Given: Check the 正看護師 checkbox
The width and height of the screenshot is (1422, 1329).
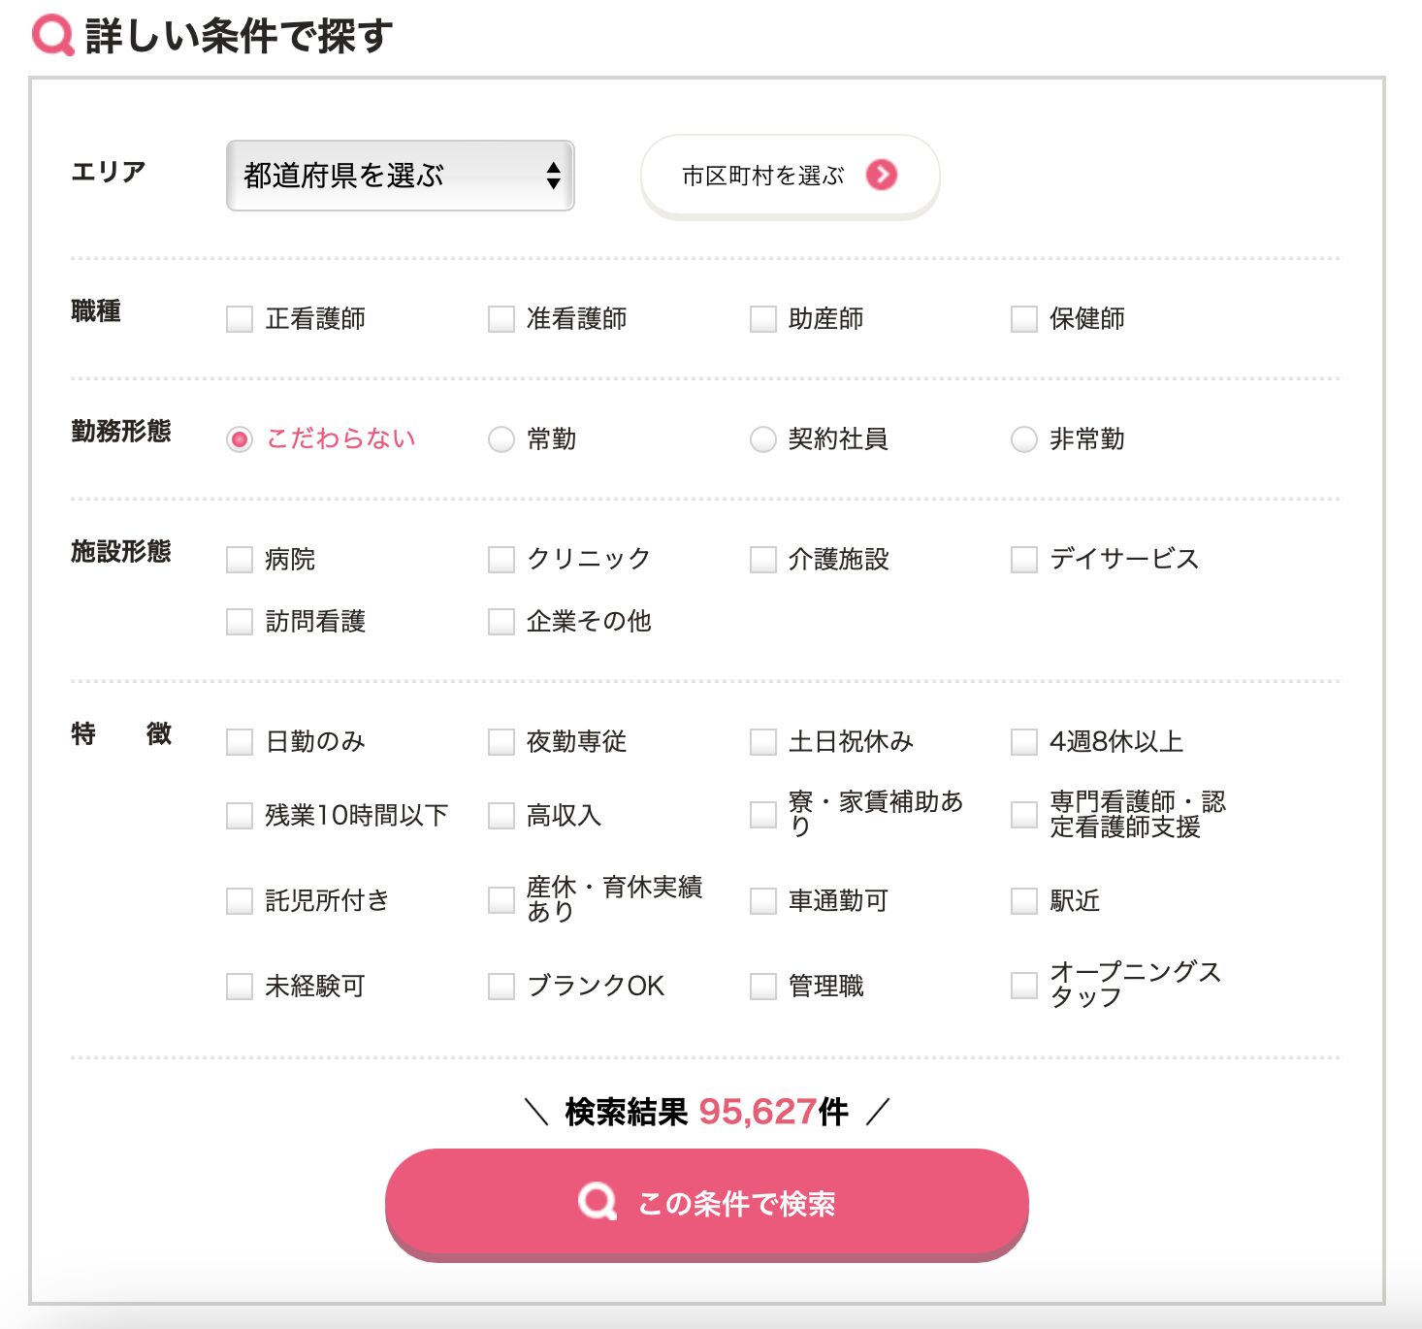Looking at the screenshot, I should click(240, 319).
